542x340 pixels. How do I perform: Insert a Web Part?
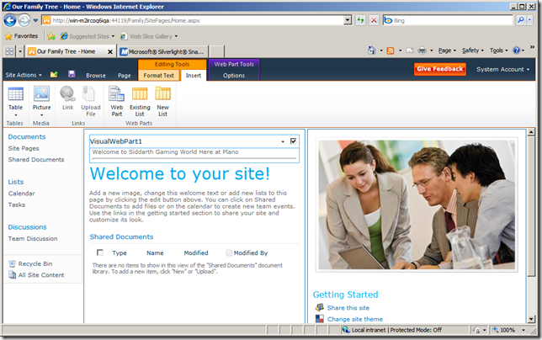coord(117,94)
